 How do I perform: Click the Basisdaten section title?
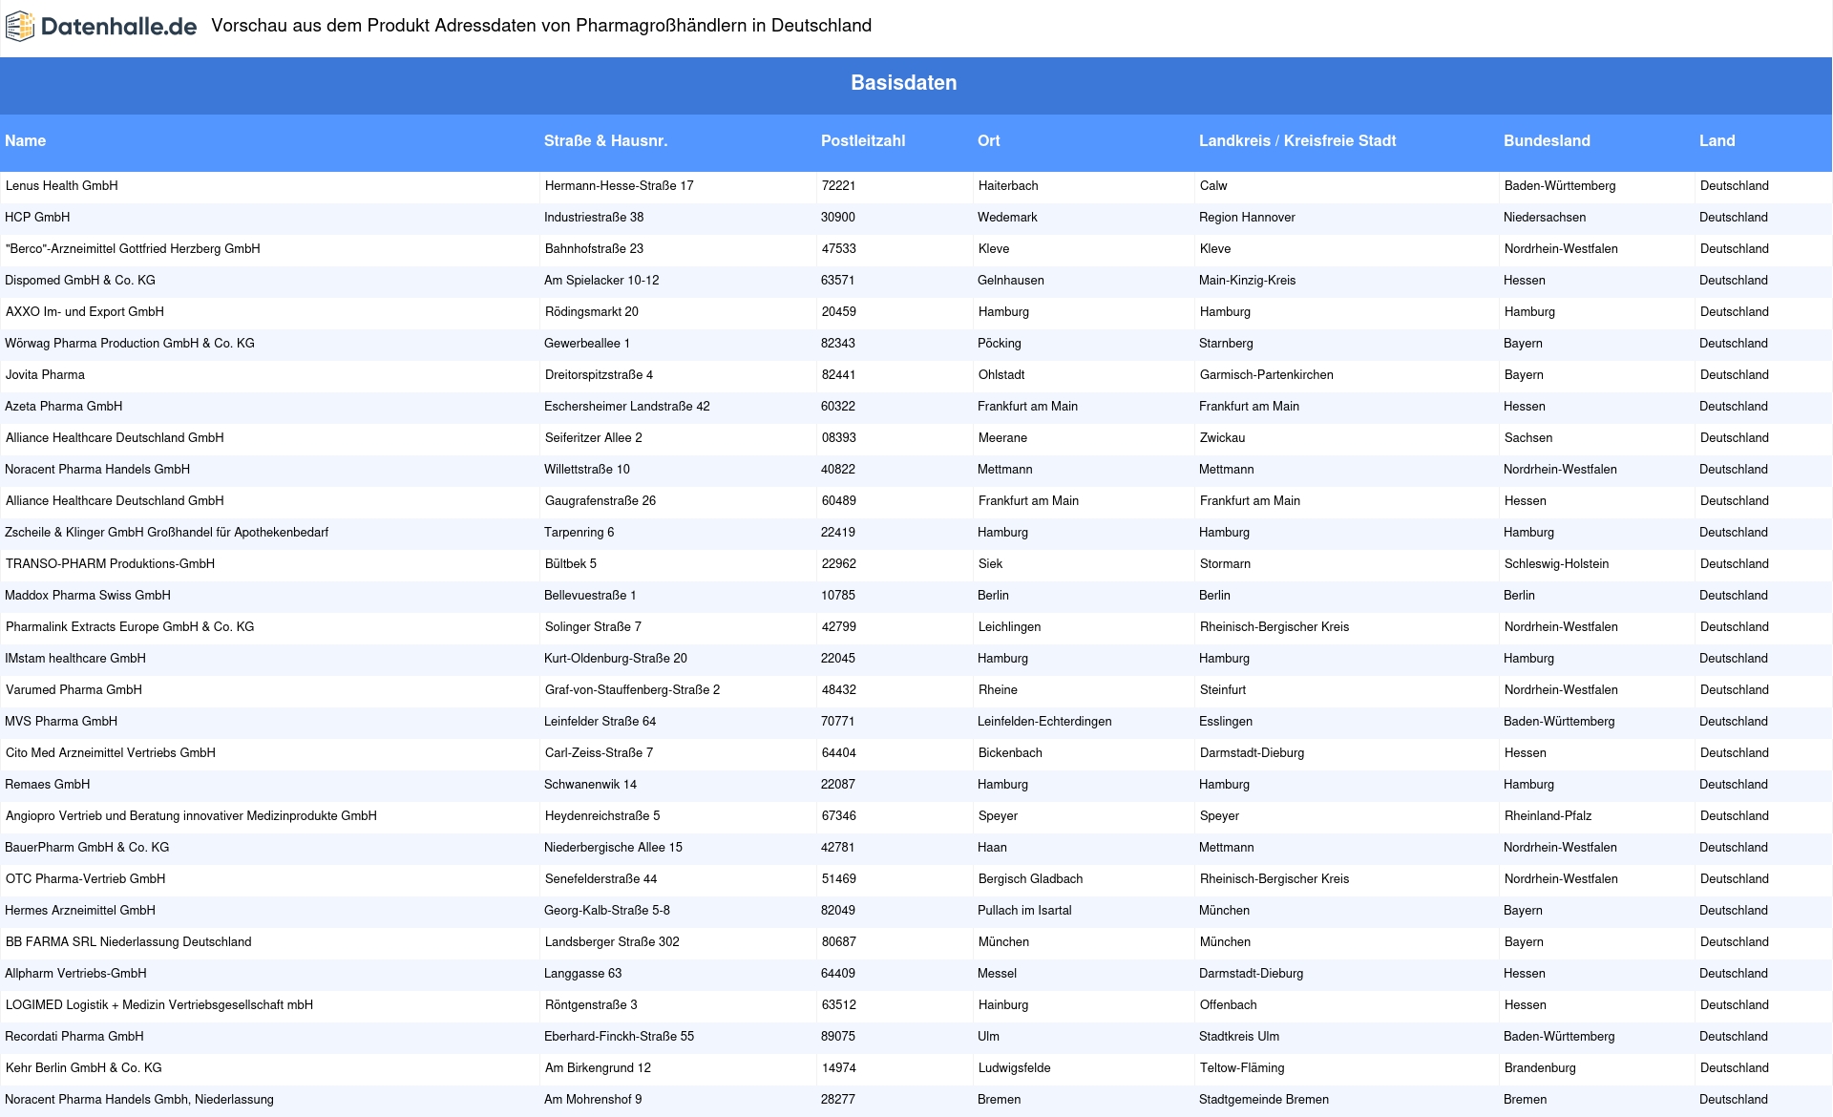(904, 83)
